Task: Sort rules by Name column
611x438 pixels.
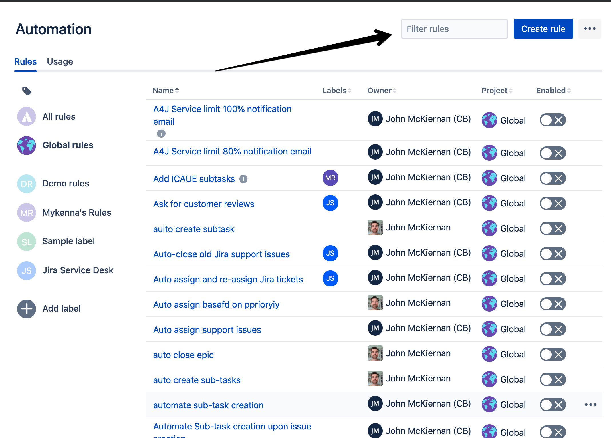Action: (166, 91)
